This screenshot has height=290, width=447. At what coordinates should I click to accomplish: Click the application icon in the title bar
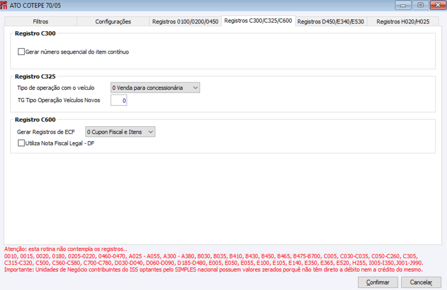tap(4, 5)
